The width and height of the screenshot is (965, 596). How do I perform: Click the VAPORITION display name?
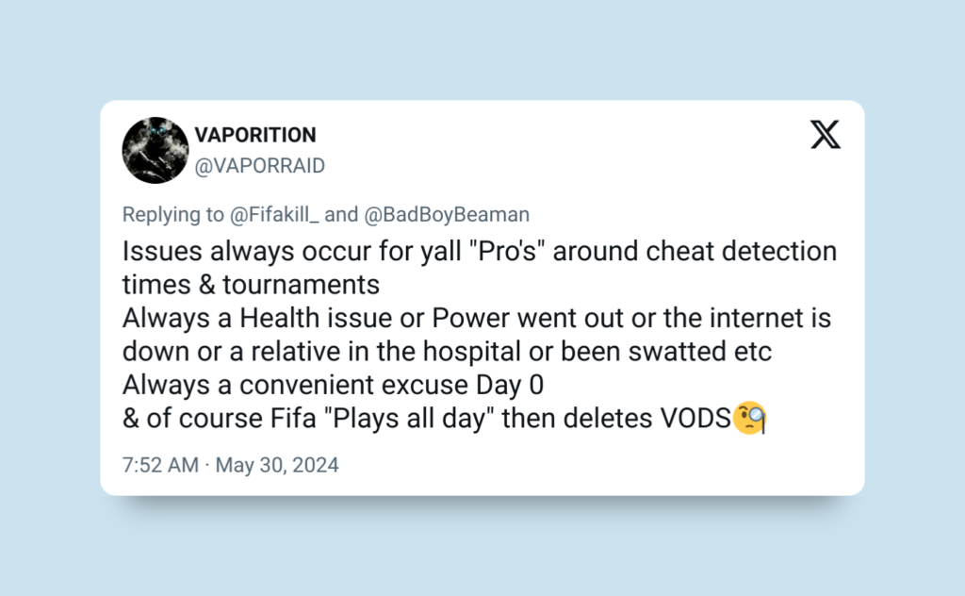click(x=255, y=135)
